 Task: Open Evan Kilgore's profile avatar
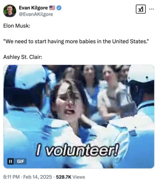10,11
